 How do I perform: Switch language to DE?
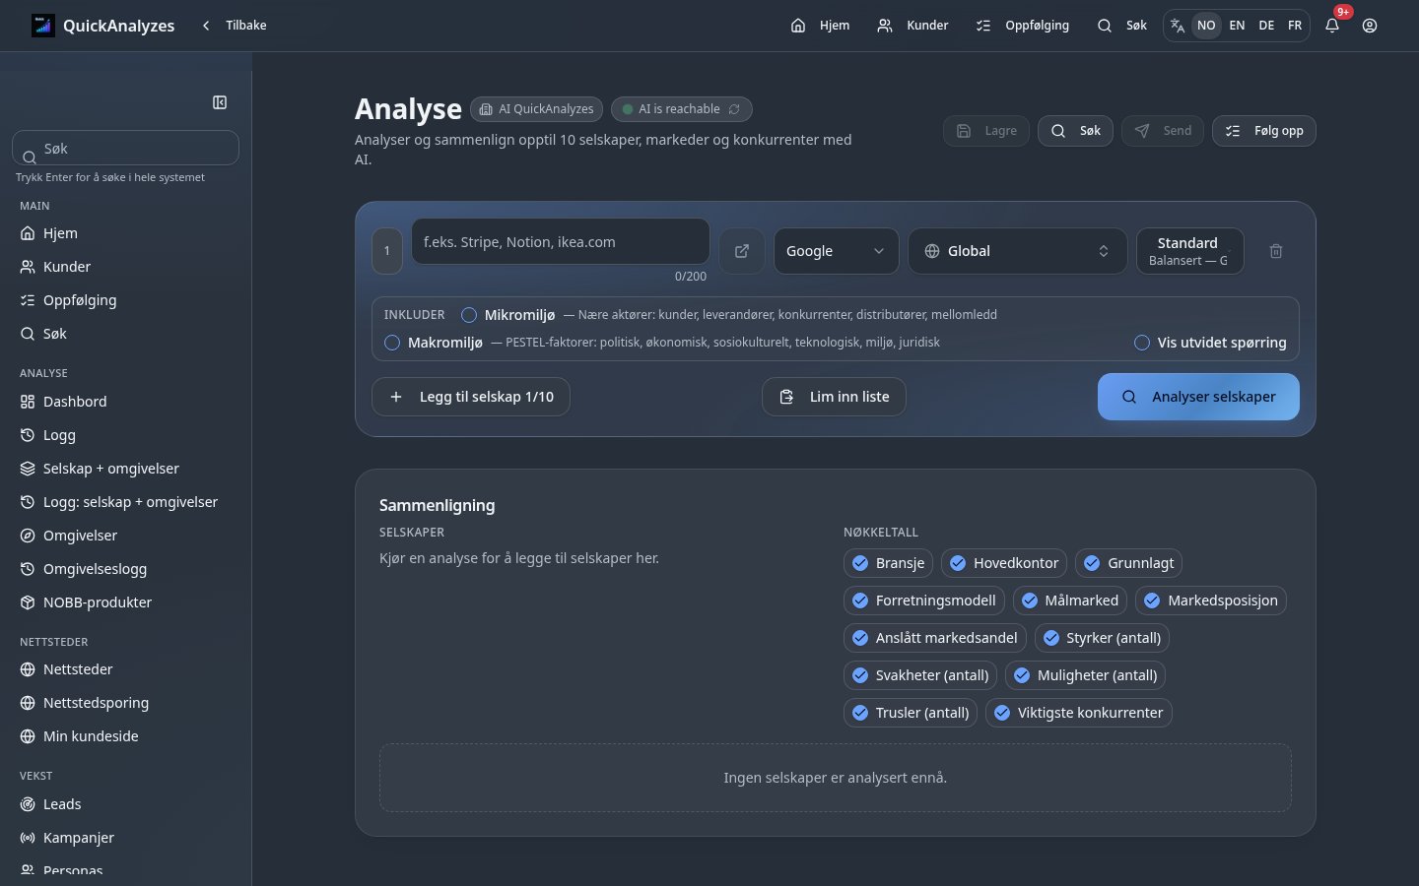coord(1266,26)
